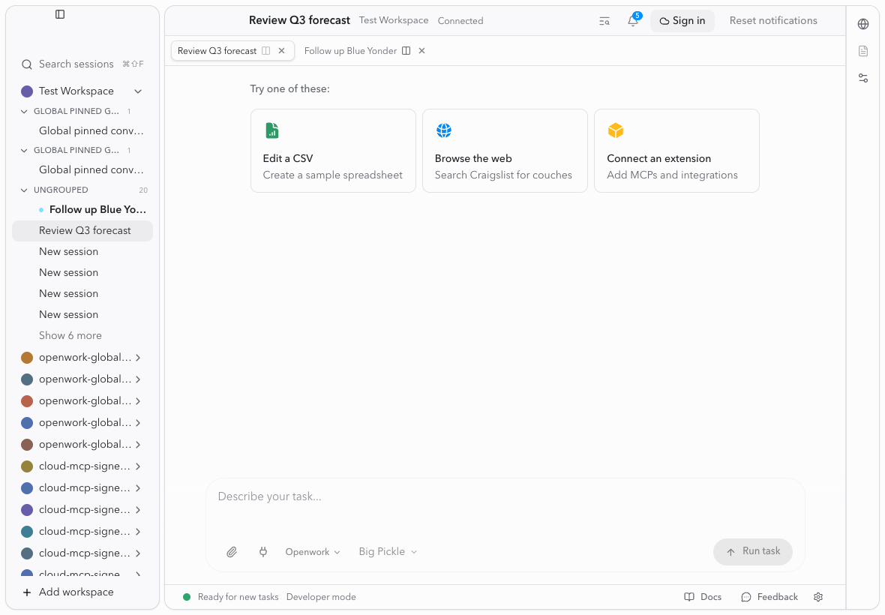This screenshot has width=885, height=615.
Task: Select the Edit a CSV card
Action: [333, 151]
